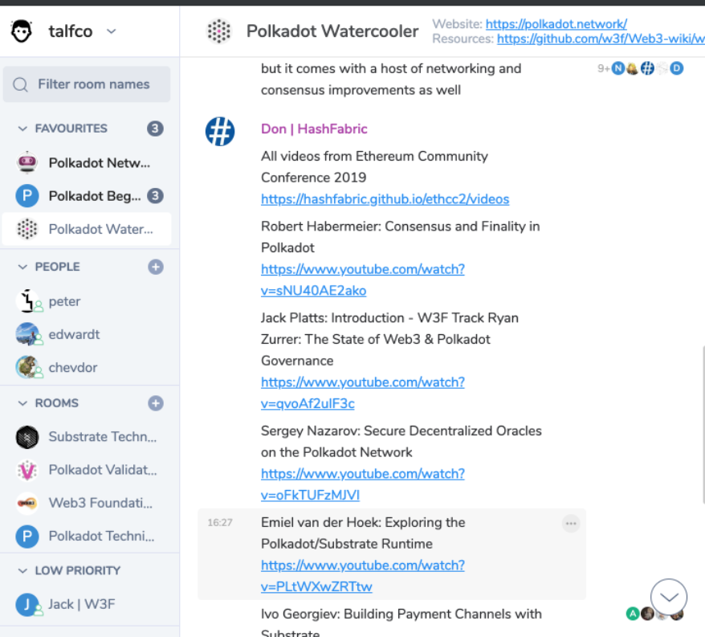Image resolution: width=705 pixels, height=637 pixels.
Task: Collapse the Favourites section
Action: pyautogui.click(x=22, y=129)
